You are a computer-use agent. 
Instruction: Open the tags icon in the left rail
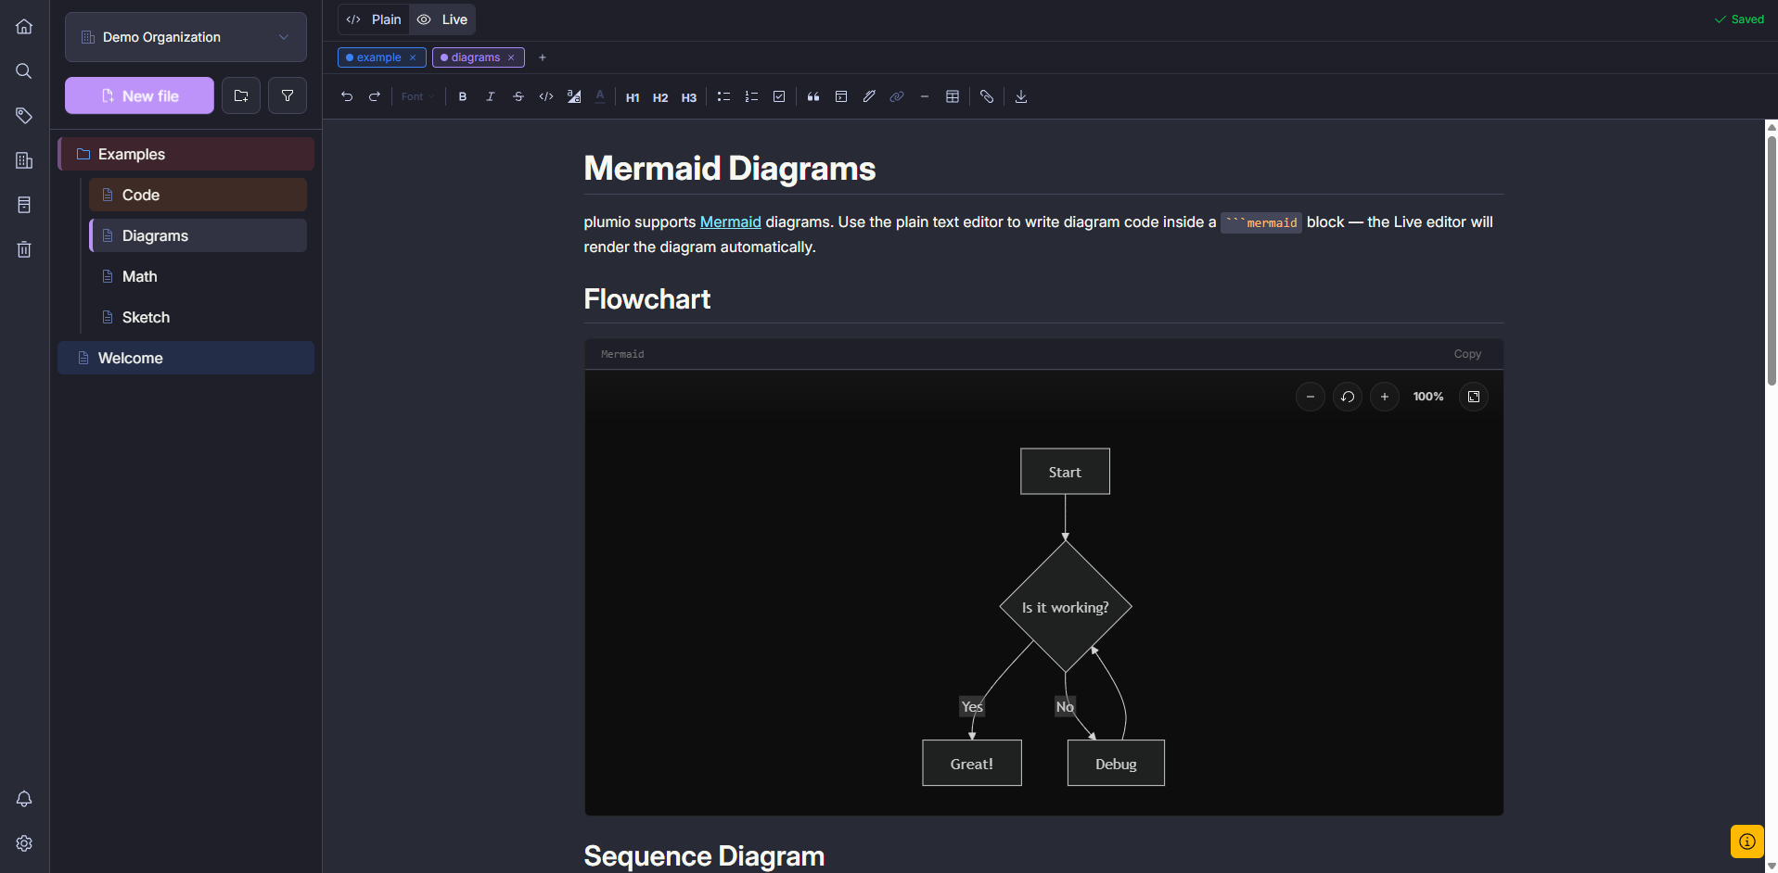(x=24, y=116)
